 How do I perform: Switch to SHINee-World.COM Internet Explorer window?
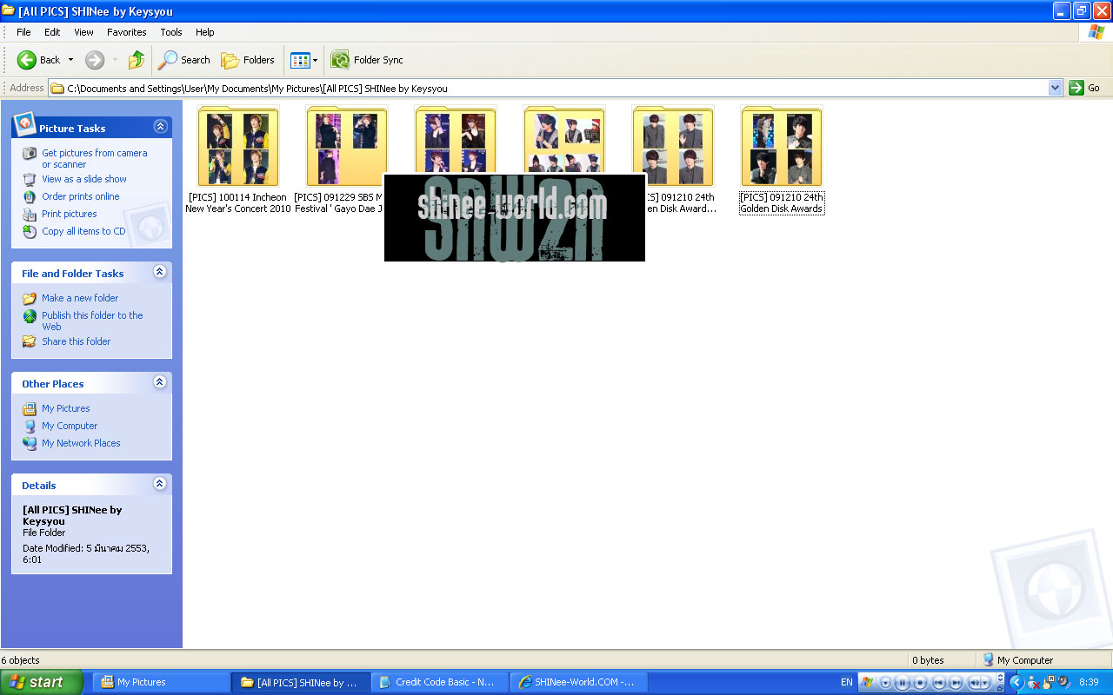click(x=579, y=682)
